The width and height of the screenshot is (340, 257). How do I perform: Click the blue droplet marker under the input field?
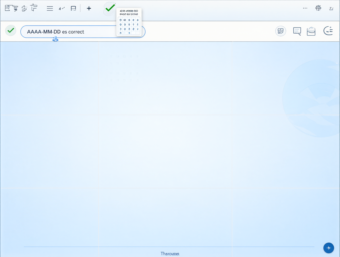55,39
